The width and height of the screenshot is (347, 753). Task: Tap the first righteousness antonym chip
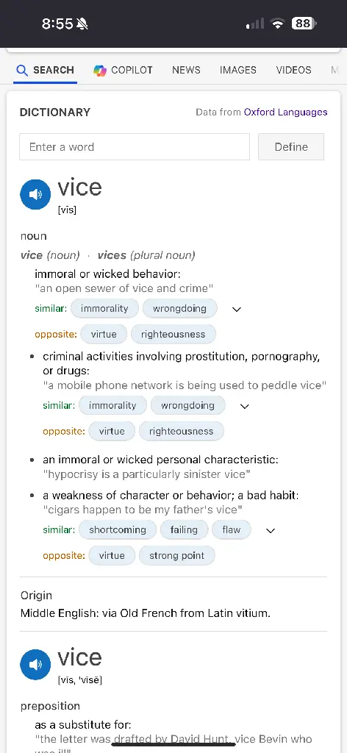click(x=173, y=335)
